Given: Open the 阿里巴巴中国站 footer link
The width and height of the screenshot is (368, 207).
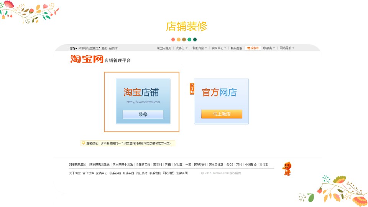Looking at the screenshot, I should (x=123, y=164).
